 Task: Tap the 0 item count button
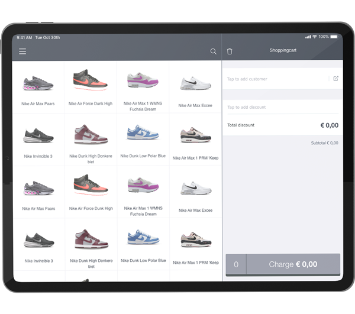tap(236, 264)
